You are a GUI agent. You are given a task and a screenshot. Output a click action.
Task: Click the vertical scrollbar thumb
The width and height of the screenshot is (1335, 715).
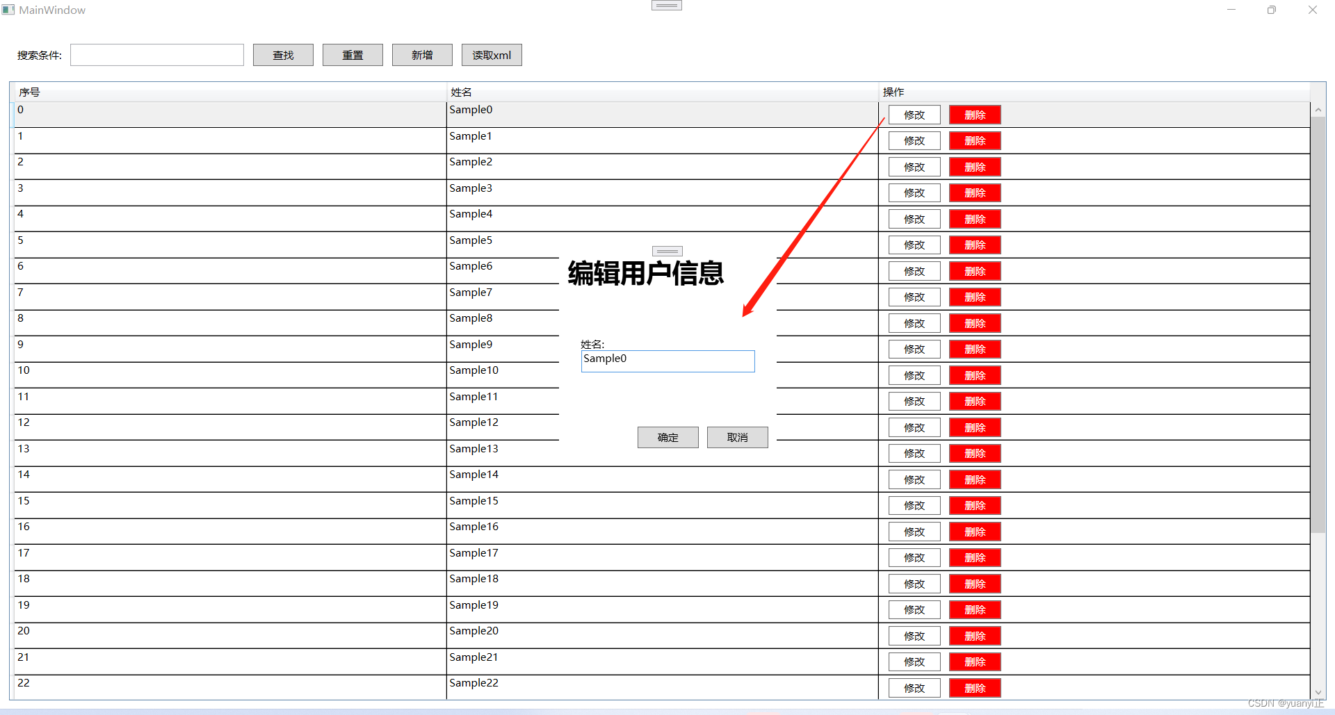(x=1318, y=324)
